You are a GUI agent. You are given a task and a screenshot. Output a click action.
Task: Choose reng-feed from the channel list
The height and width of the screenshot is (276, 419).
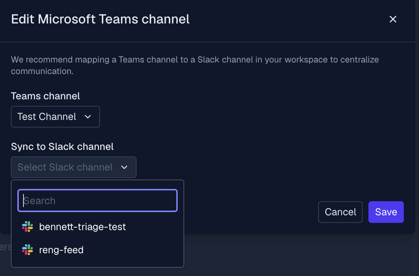point(61,250)
